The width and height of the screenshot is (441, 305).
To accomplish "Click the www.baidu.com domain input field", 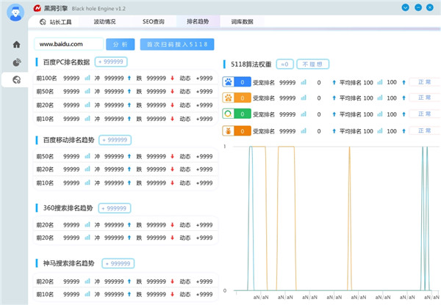I will pyautogui.click(x=68, y=44).
